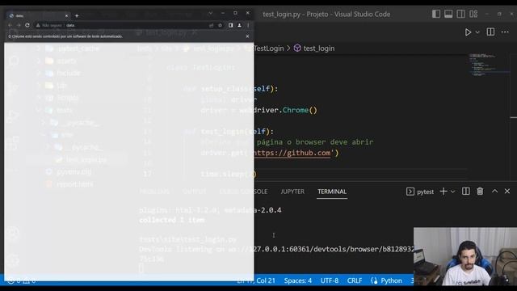Share page icon in Chrome address bar
This screenshot has height=291, width=517.
coord(211,25)
